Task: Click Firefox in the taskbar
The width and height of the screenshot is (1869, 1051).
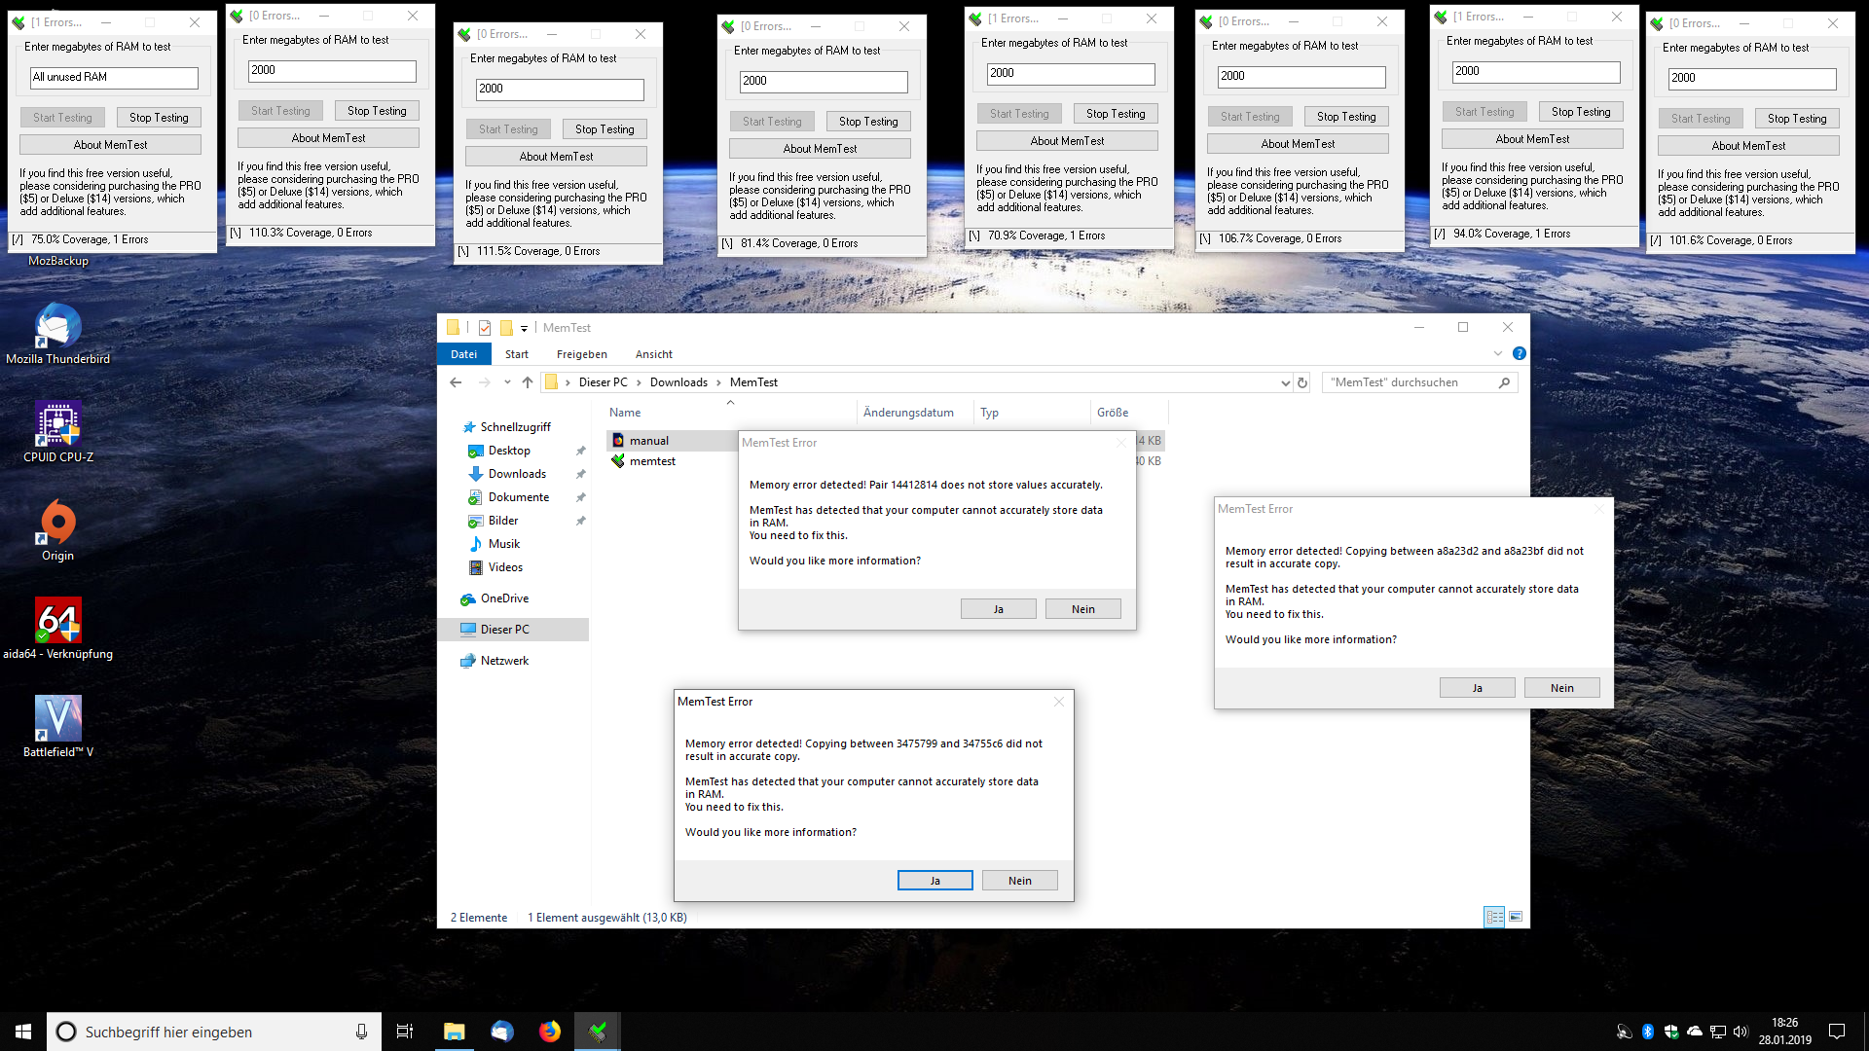Action: click(550, 1032)
